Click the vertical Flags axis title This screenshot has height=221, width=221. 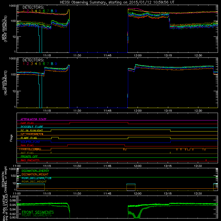(11, 138)
